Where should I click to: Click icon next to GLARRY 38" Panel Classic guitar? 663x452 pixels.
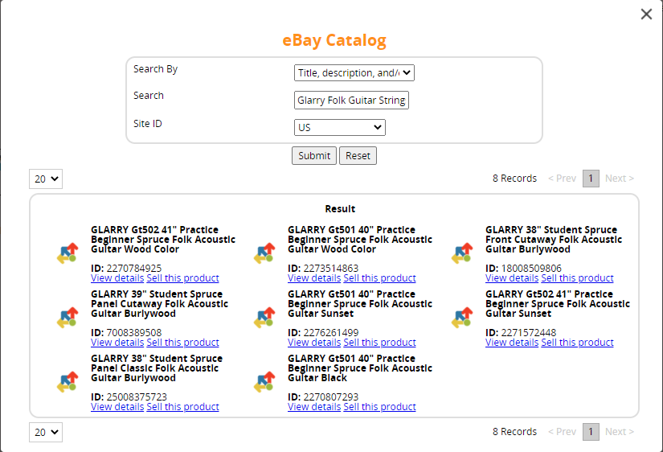tap(68, 382)
